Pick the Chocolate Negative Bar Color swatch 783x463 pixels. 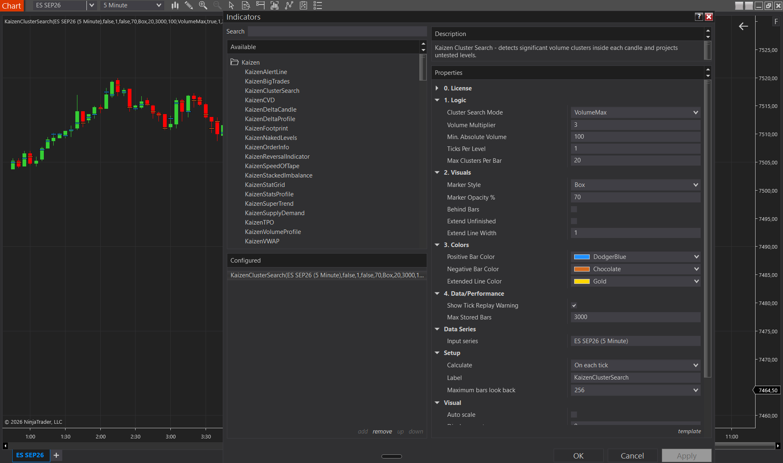click(582, 269)
